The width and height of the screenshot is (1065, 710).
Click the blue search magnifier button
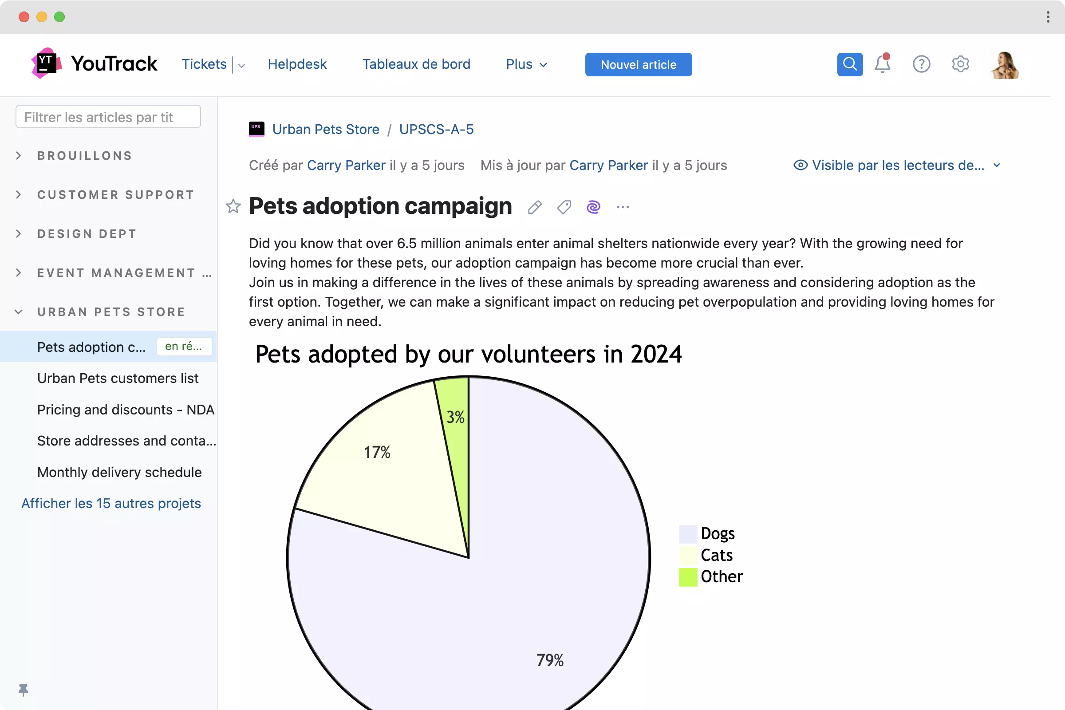click(x=849, y=64)
